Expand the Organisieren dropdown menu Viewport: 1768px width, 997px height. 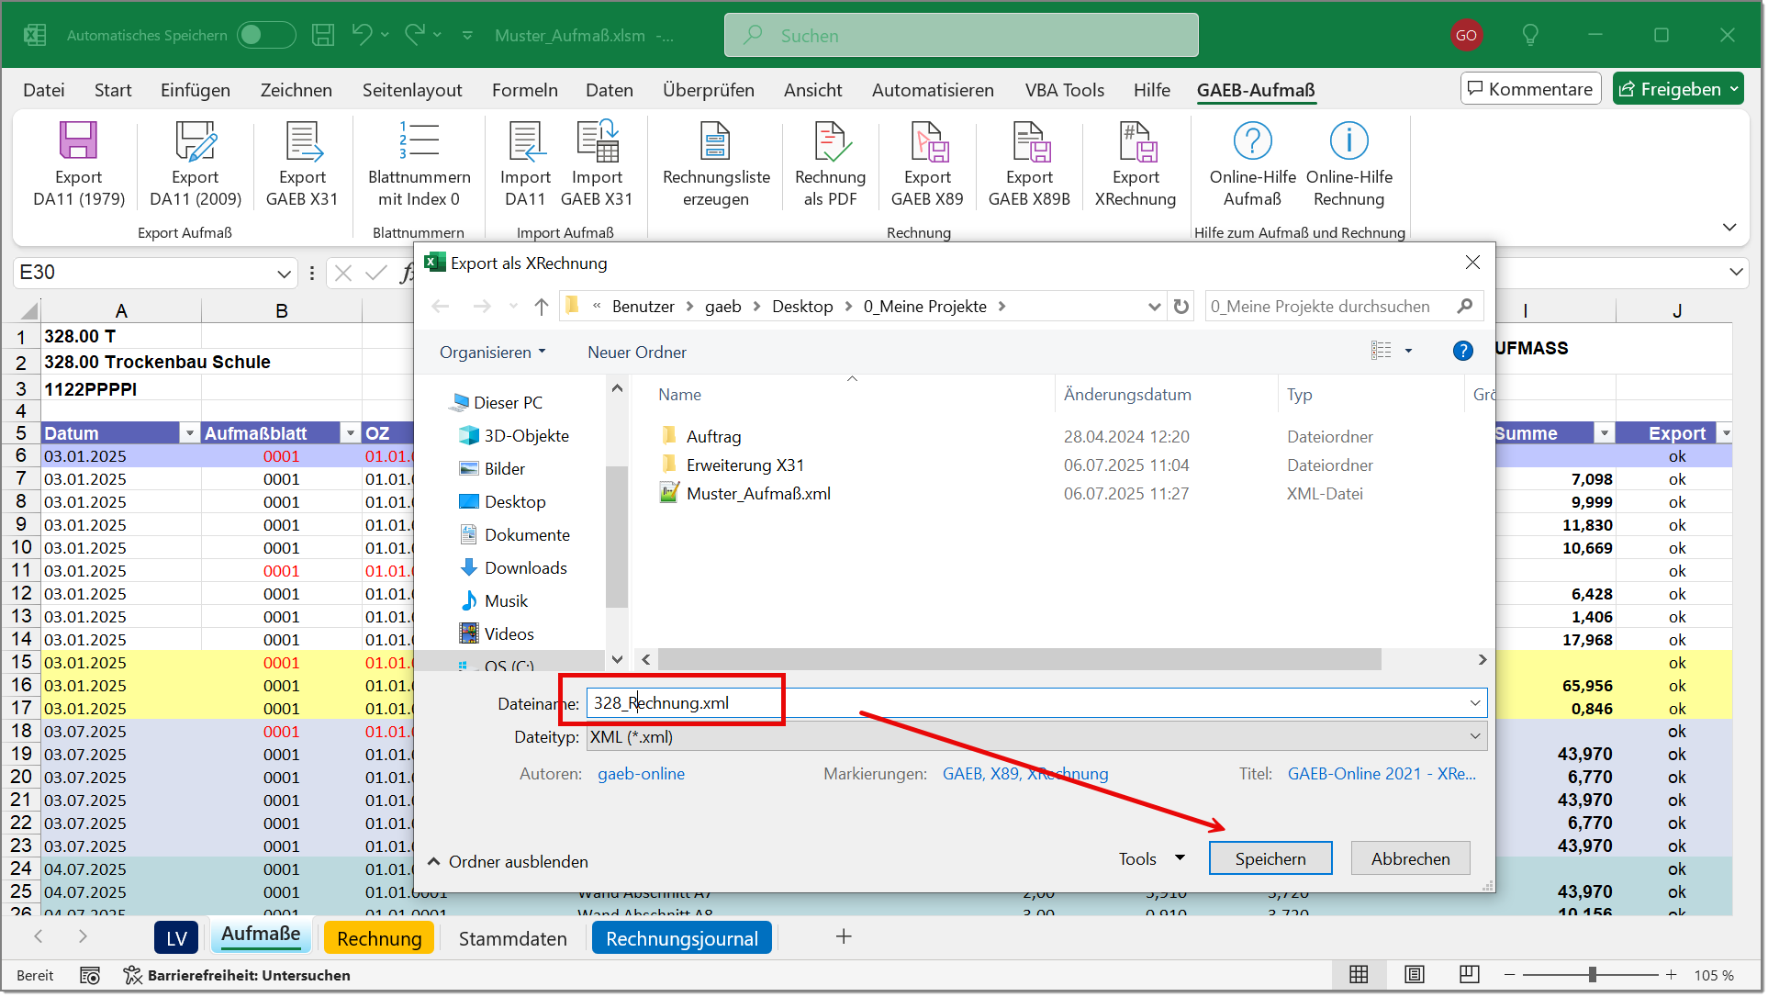493,353
